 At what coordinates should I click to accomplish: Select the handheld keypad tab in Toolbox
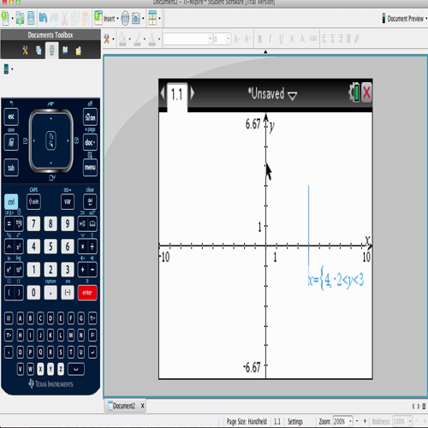click(51, 51)
